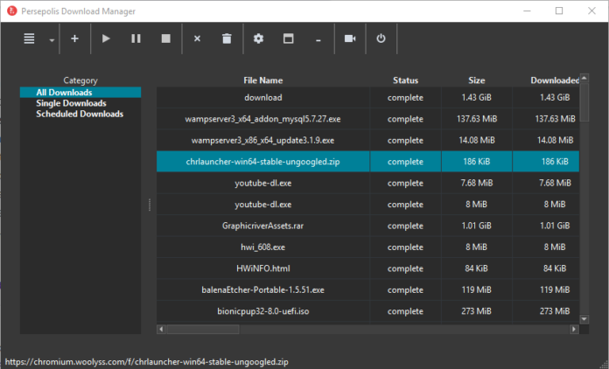Image resolution: width=609 pixels, height=369 pixels.
Task: Click the power exit icon
Action: coord(381,38)
